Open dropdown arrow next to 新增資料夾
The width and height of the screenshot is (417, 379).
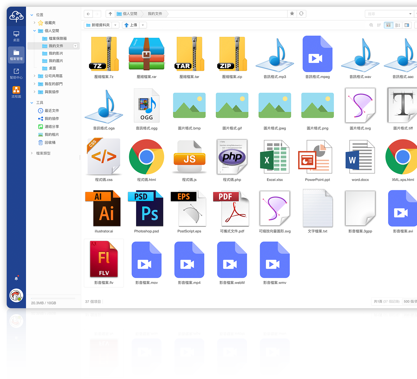115,25
